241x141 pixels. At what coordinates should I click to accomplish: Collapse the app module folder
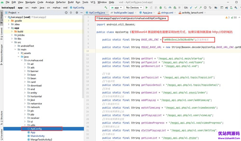(9, 28)
